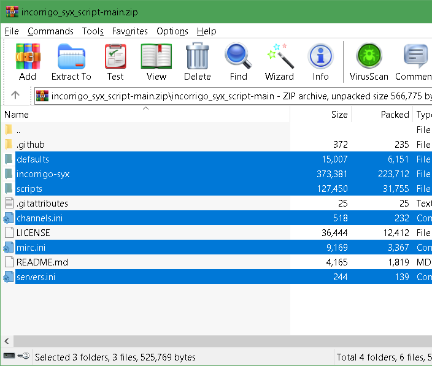Screen dimensions: 432x366
Task: Select the .github folder name
Action: [x=30, y=144]
